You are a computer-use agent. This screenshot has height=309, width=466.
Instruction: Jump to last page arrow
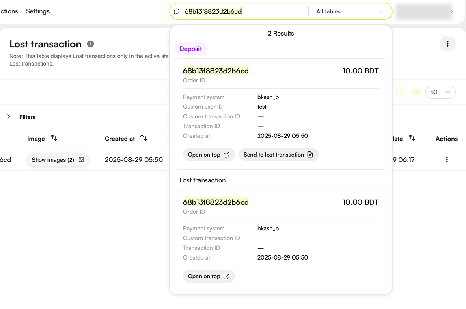pos(415,92)
